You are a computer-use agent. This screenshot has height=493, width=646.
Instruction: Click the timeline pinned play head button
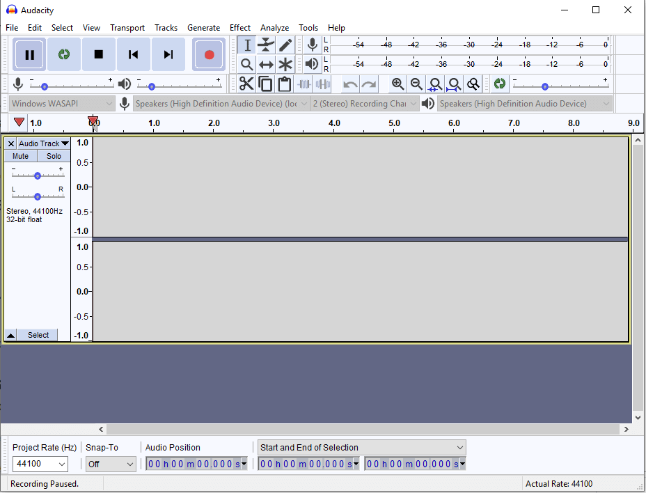[19, 123]
